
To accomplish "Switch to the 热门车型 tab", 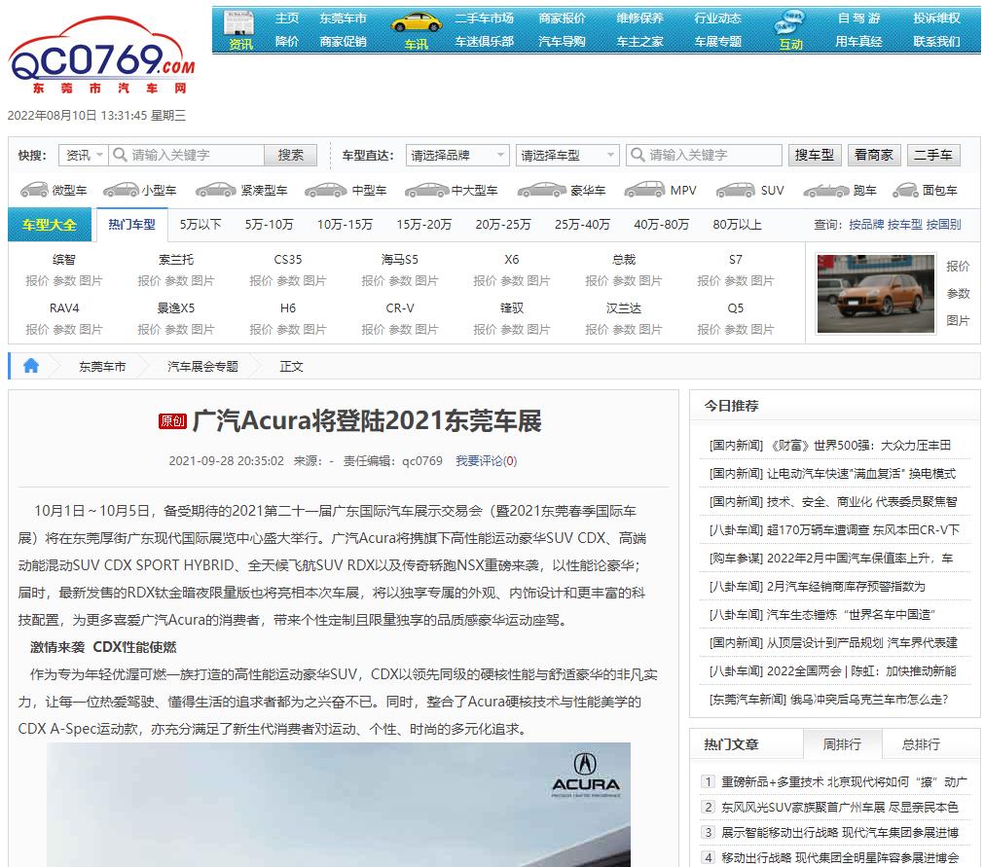I will (131, 225).
